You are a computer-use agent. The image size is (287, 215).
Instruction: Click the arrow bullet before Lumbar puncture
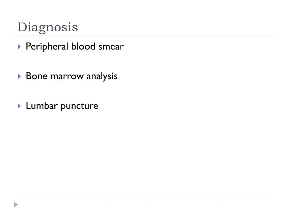point(19,106)
